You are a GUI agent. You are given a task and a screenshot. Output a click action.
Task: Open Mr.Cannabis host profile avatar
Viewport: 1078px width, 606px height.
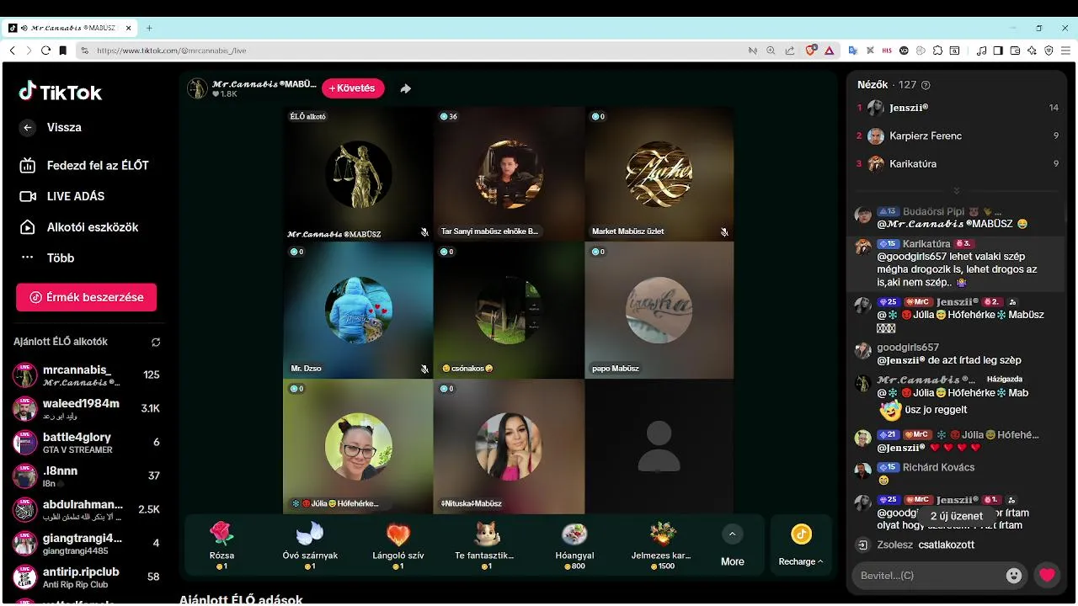(197, 88)
